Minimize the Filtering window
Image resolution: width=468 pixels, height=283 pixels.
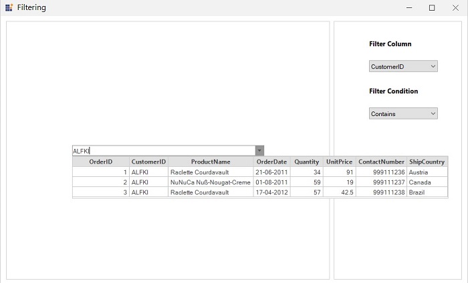[x=409, y=7]
